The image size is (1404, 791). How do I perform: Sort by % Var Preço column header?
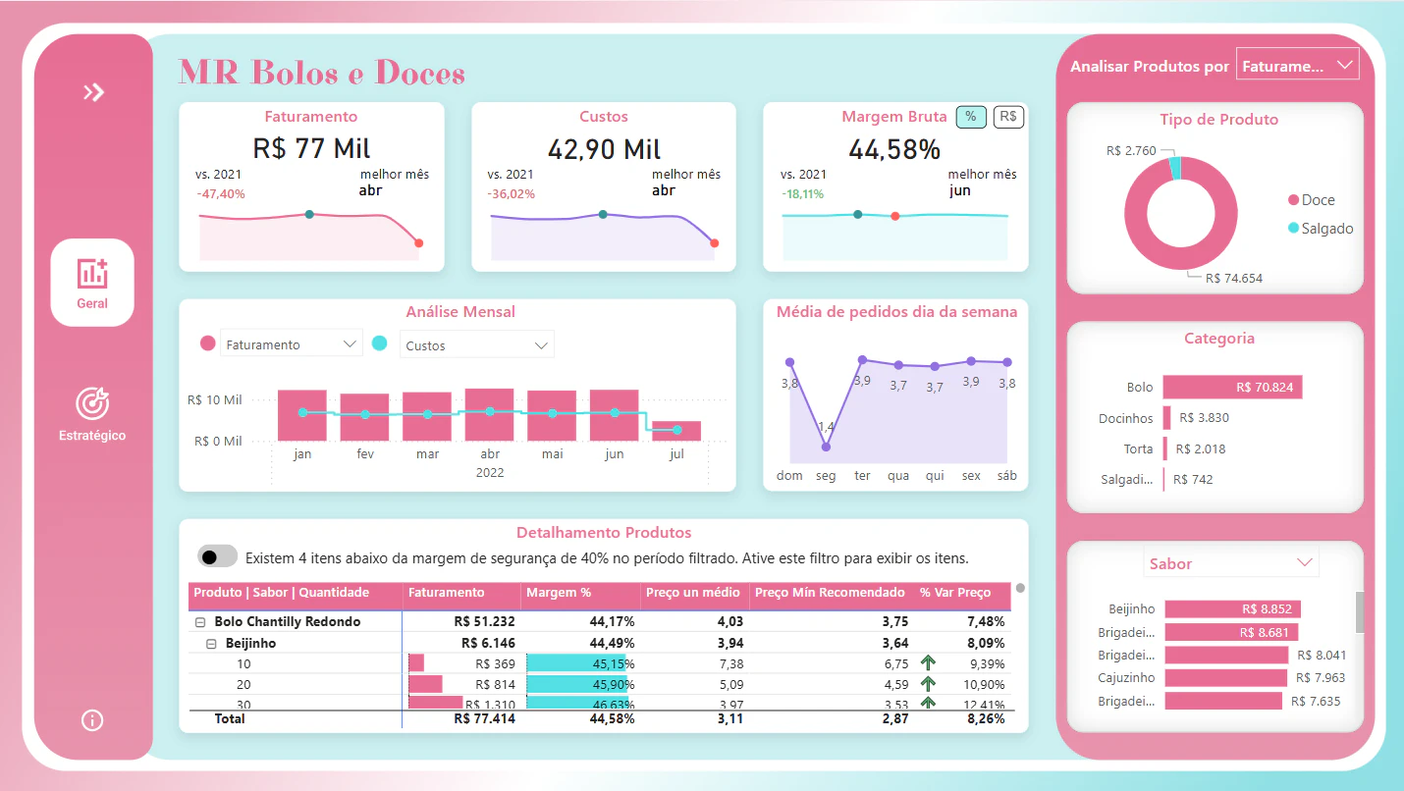pos(962,593)
